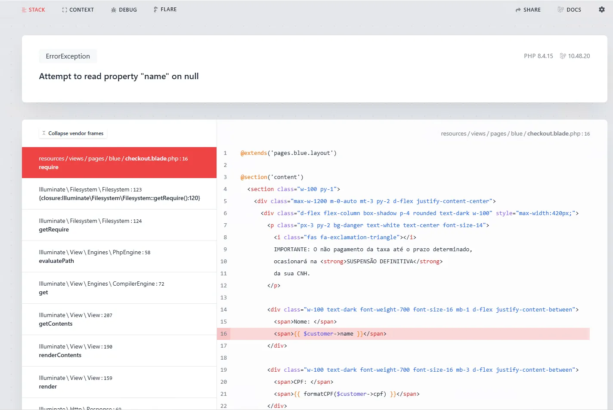
Task: Open settings with the gear icon
Action: (x=601, y=9)
